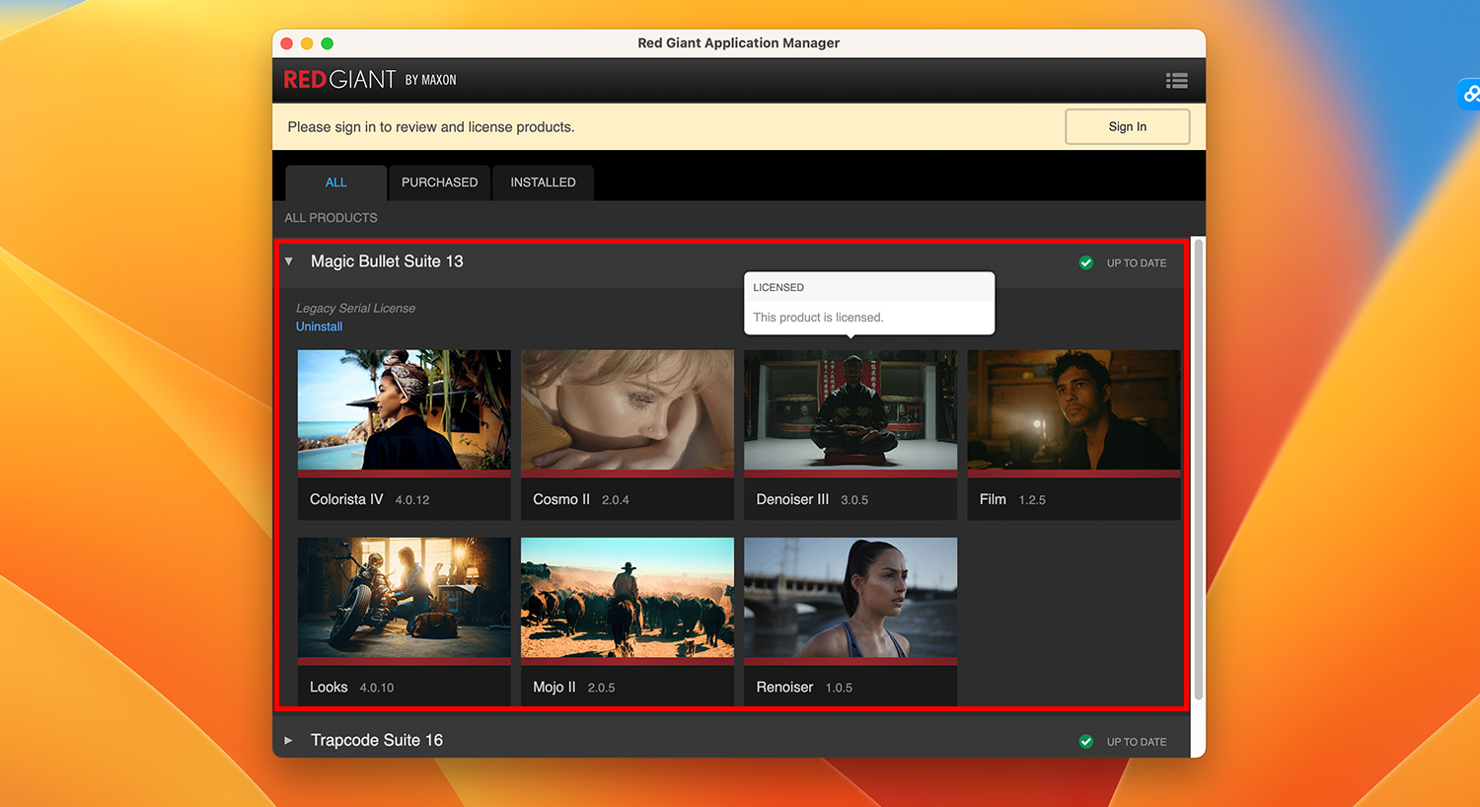The width and height of the screenshot is (1480, 807).
Task: Click the list view icon top right
Action: [1177, 80]
